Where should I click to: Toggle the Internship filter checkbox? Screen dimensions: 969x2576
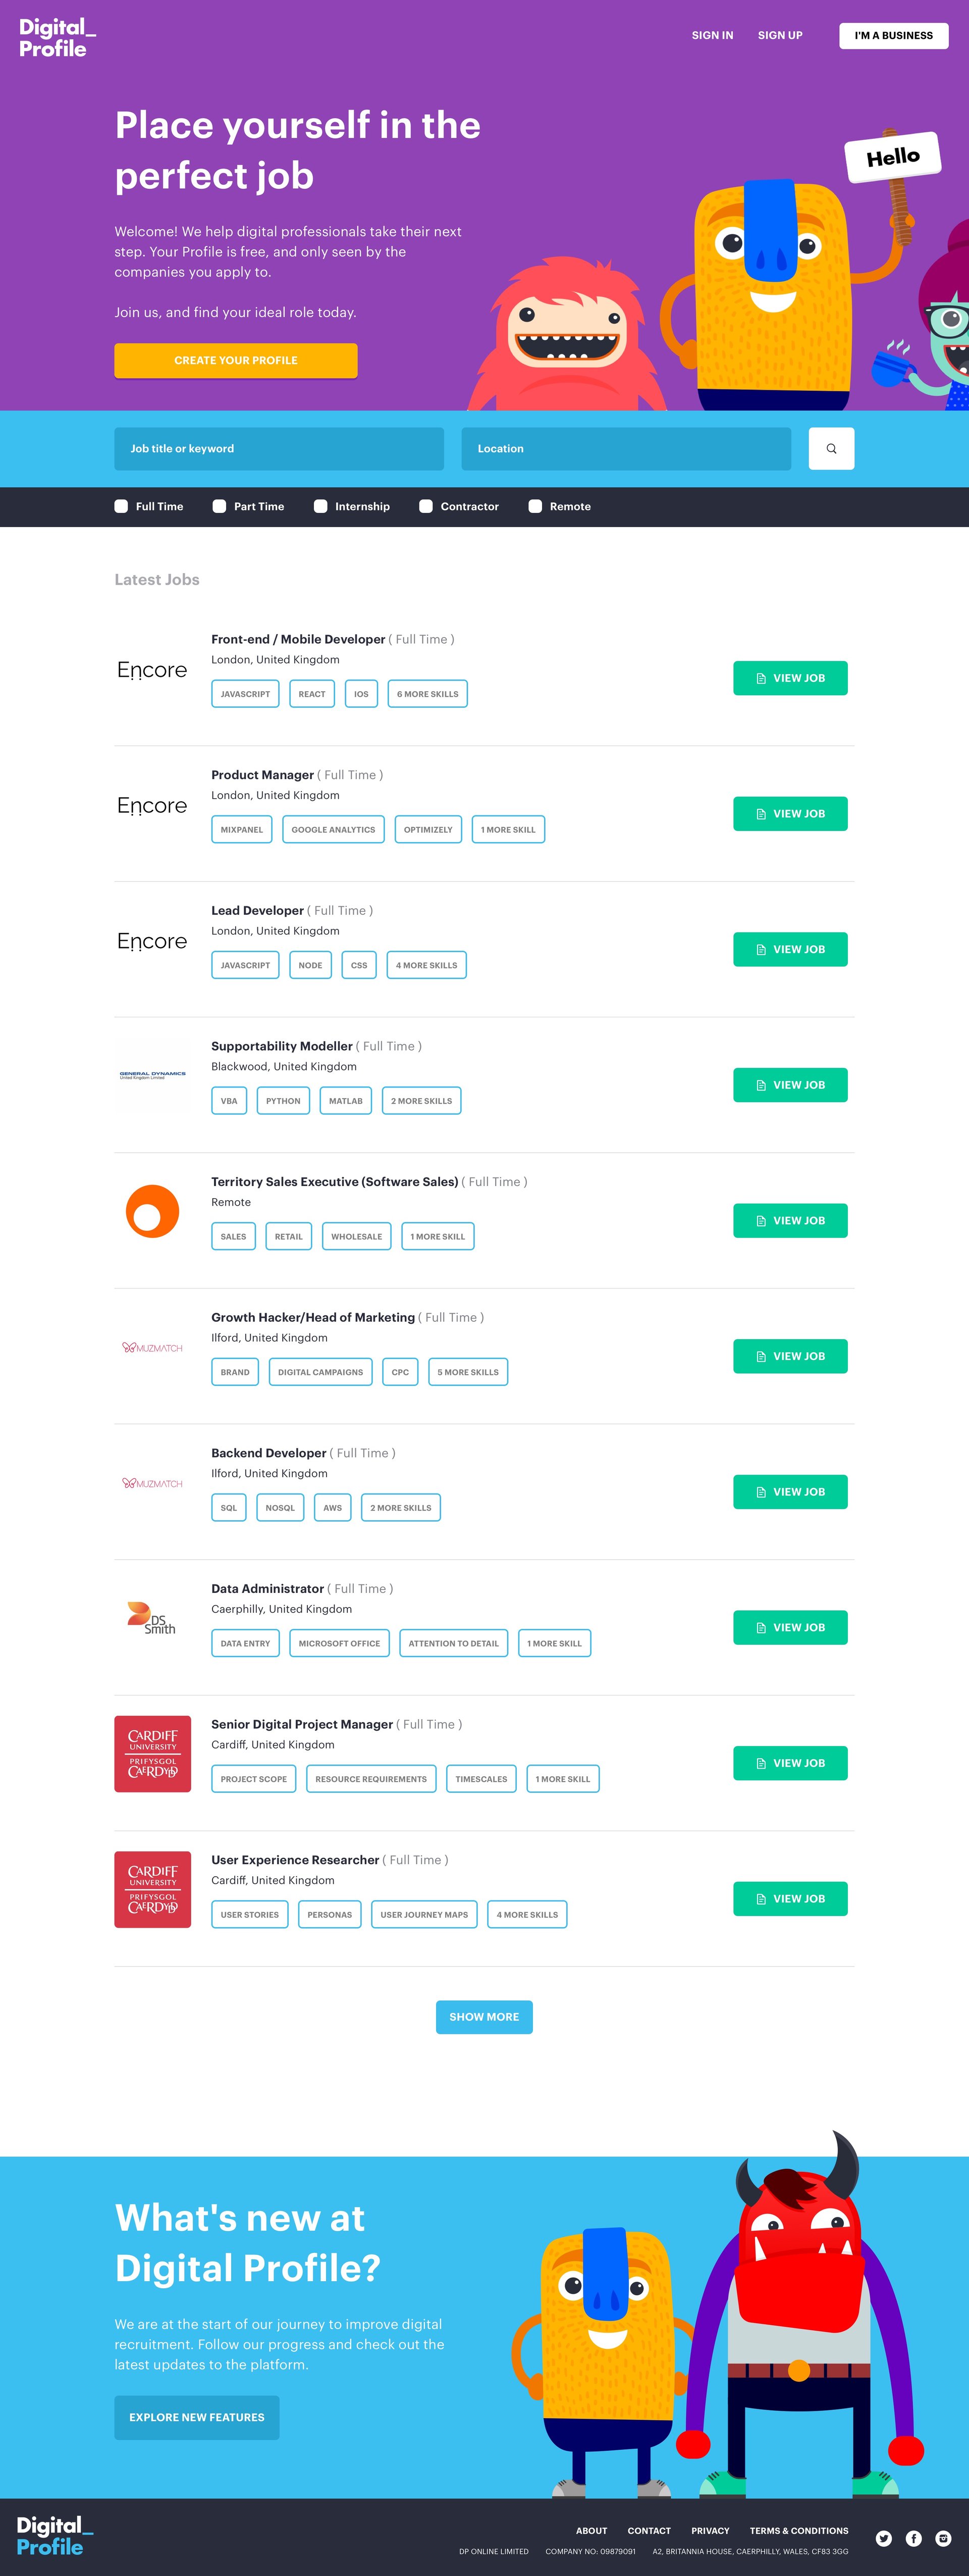[x=320, y=507]
